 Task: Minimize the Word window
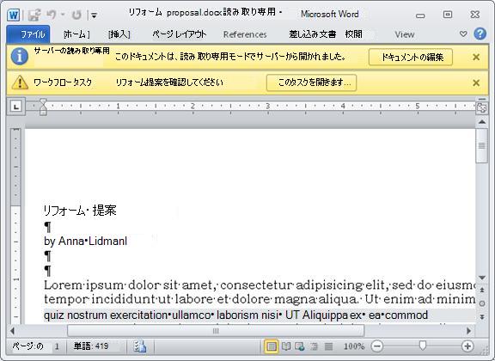(x=420, y=15)
